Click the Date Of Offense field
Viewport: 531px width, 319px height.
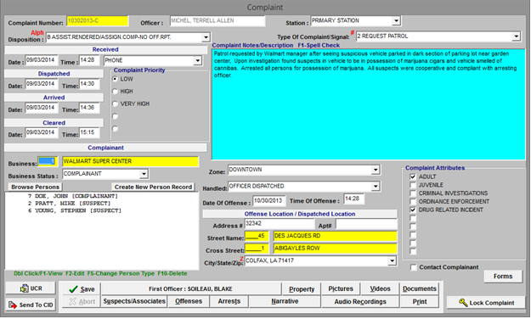(x=268, y=200)
